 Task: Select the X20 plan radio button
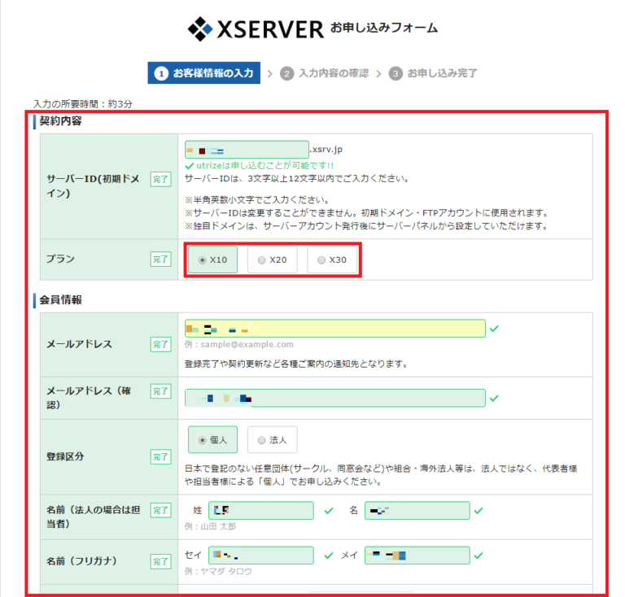[x=261, y=260]
